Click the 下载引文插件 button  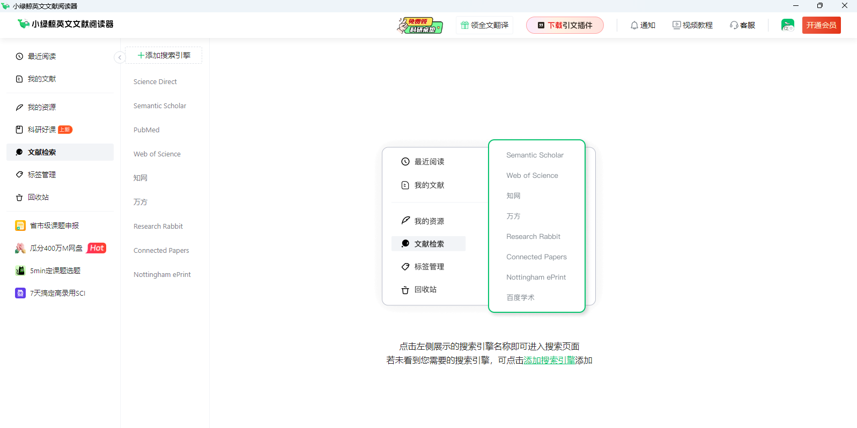565,25
